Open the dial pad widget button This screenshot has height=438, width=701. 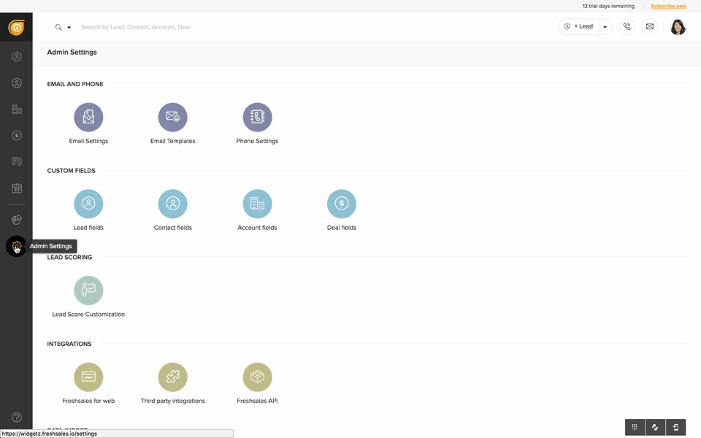click(x=635, y=428)
